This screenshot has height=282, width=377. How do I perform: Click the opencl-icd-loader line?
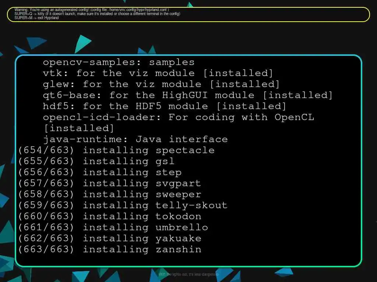click(179, 117)
